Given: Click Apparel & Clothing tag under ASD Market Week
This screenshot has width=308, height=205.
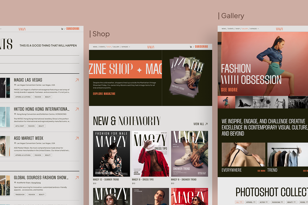Looking at the screenshot, I should [x=23, y=155].
